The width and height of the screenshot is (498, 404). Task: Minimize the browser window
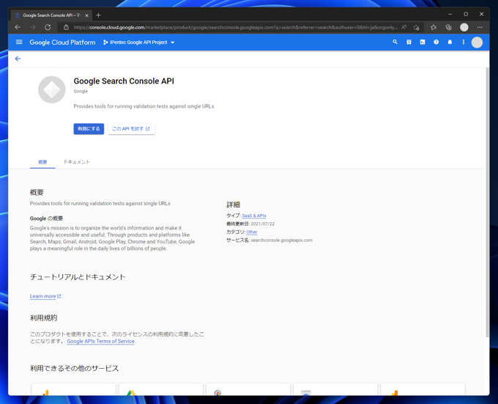(x=450, y=15)
